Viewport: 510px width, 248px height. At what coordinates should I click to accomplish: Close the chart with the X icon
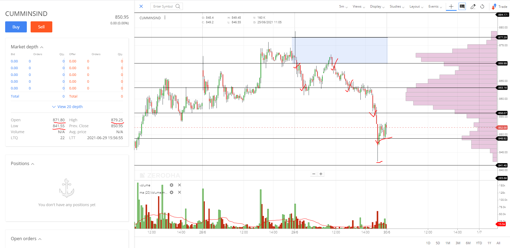[141, 6]
